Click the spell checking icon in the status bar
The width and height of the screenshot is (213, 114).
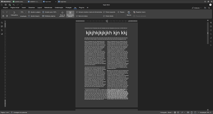click(x=178, y=112)
